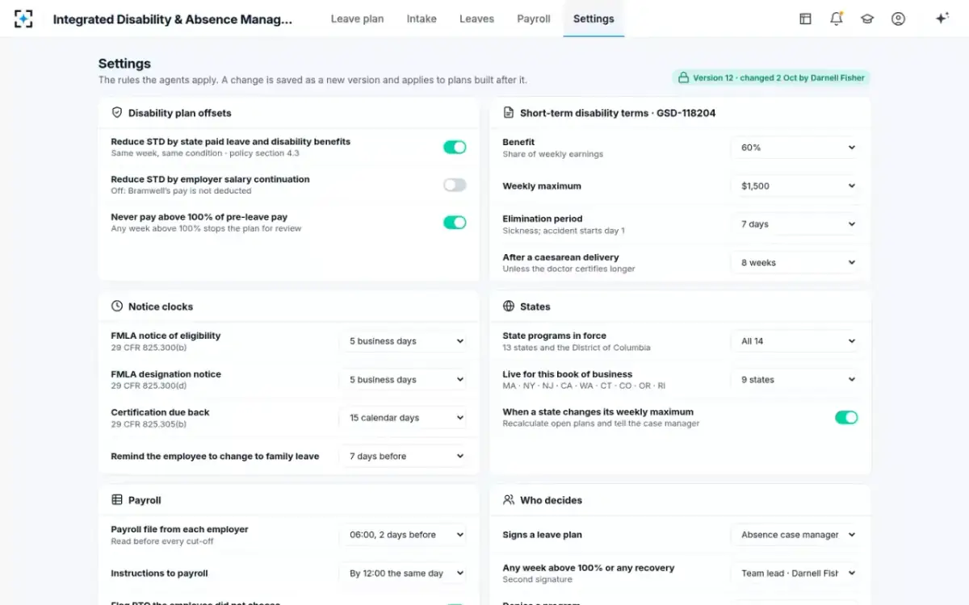This screenshot has height=605, width=969.
Task: Open the After a caesarean delivery dropdown
Action: (x=795, y=262)
